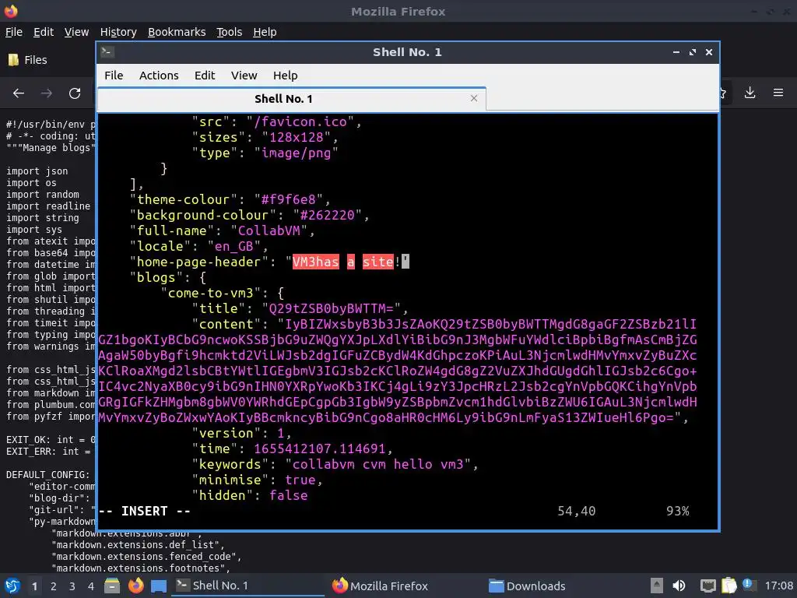
Task: Switch to workspace 2 in the pager
Action: point(54,586)
